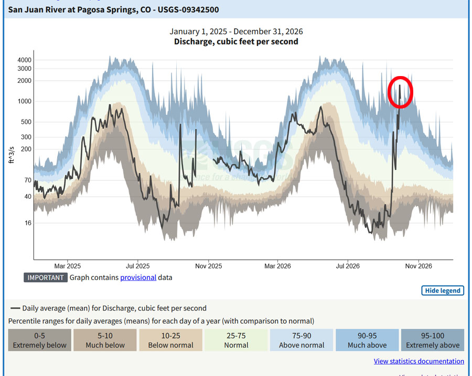Click the 25-75 Normal legend swatch
Image resolution: width=472 pixels, height=376 pixels.
coord(237,340)
